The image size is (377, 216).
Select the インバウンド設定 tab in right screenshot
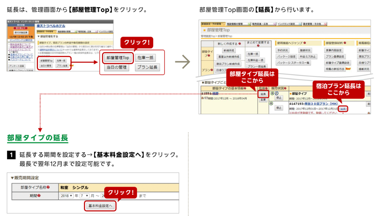[x=286, y=24]
